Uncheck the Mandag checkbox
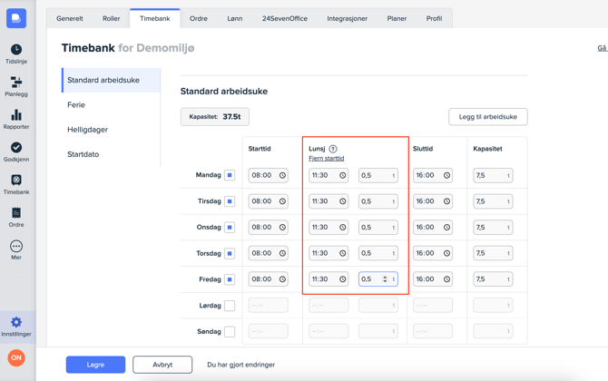This screenshot has height=381, width=608. [230, 175]
